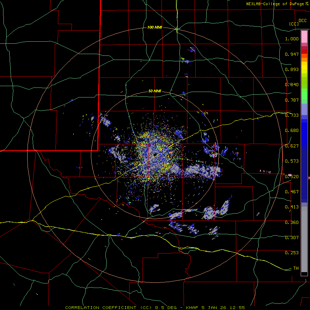
Task: Click the [CC] units label
Action: [x=294, y=24]
